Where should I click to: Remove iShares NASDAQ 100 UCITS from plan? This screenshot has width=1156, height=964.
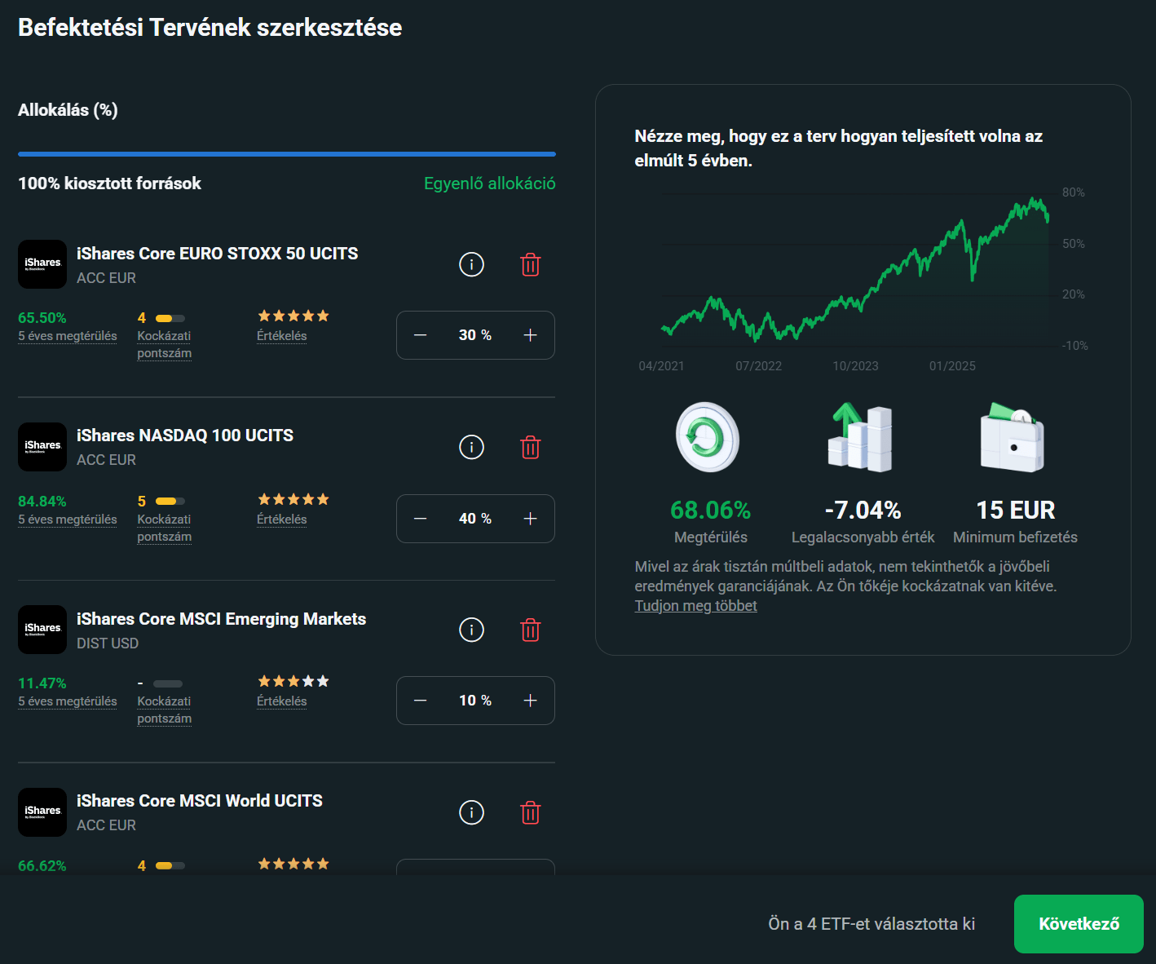(x=530, y=447)
